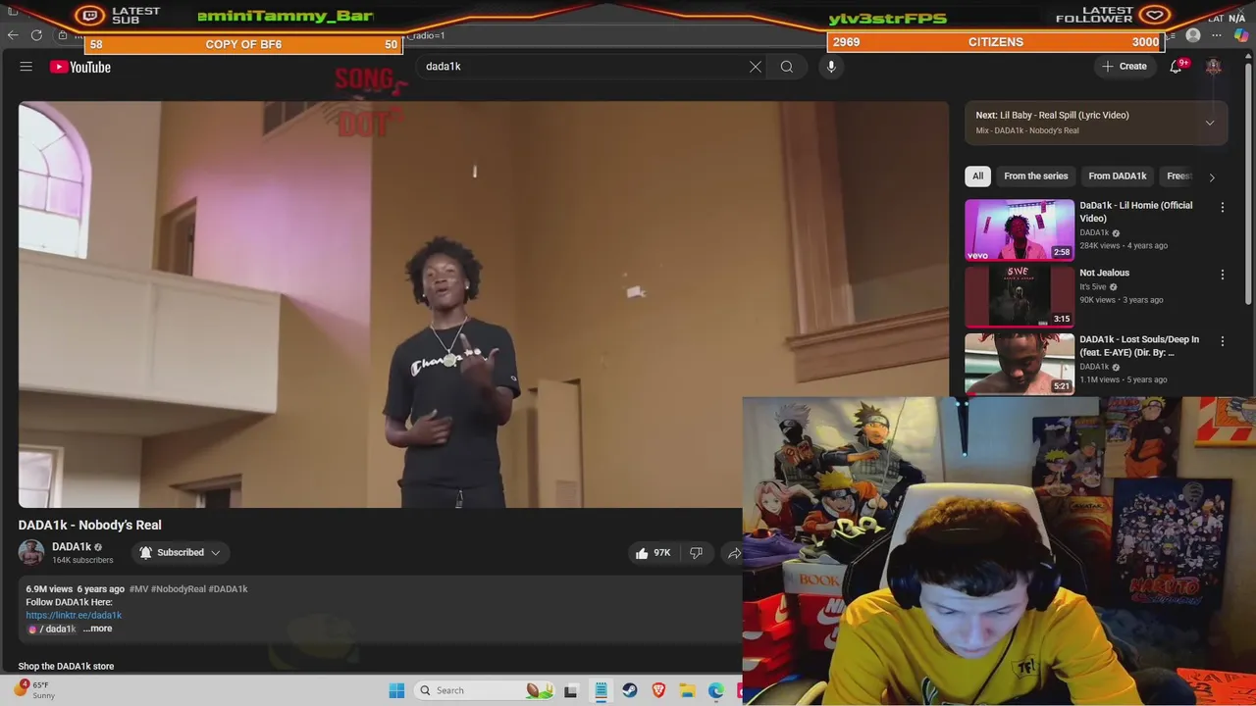Launch Steam from taskbar
This screenshot has height=706, width=1256.
(630, 690)
